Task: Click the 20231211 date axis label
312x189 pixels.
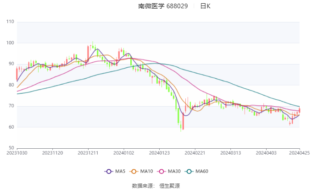Action: tap(88, 153)
